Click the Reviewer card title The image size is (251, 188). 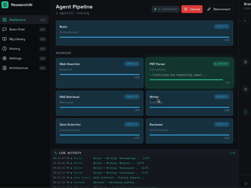coord(156,125)
